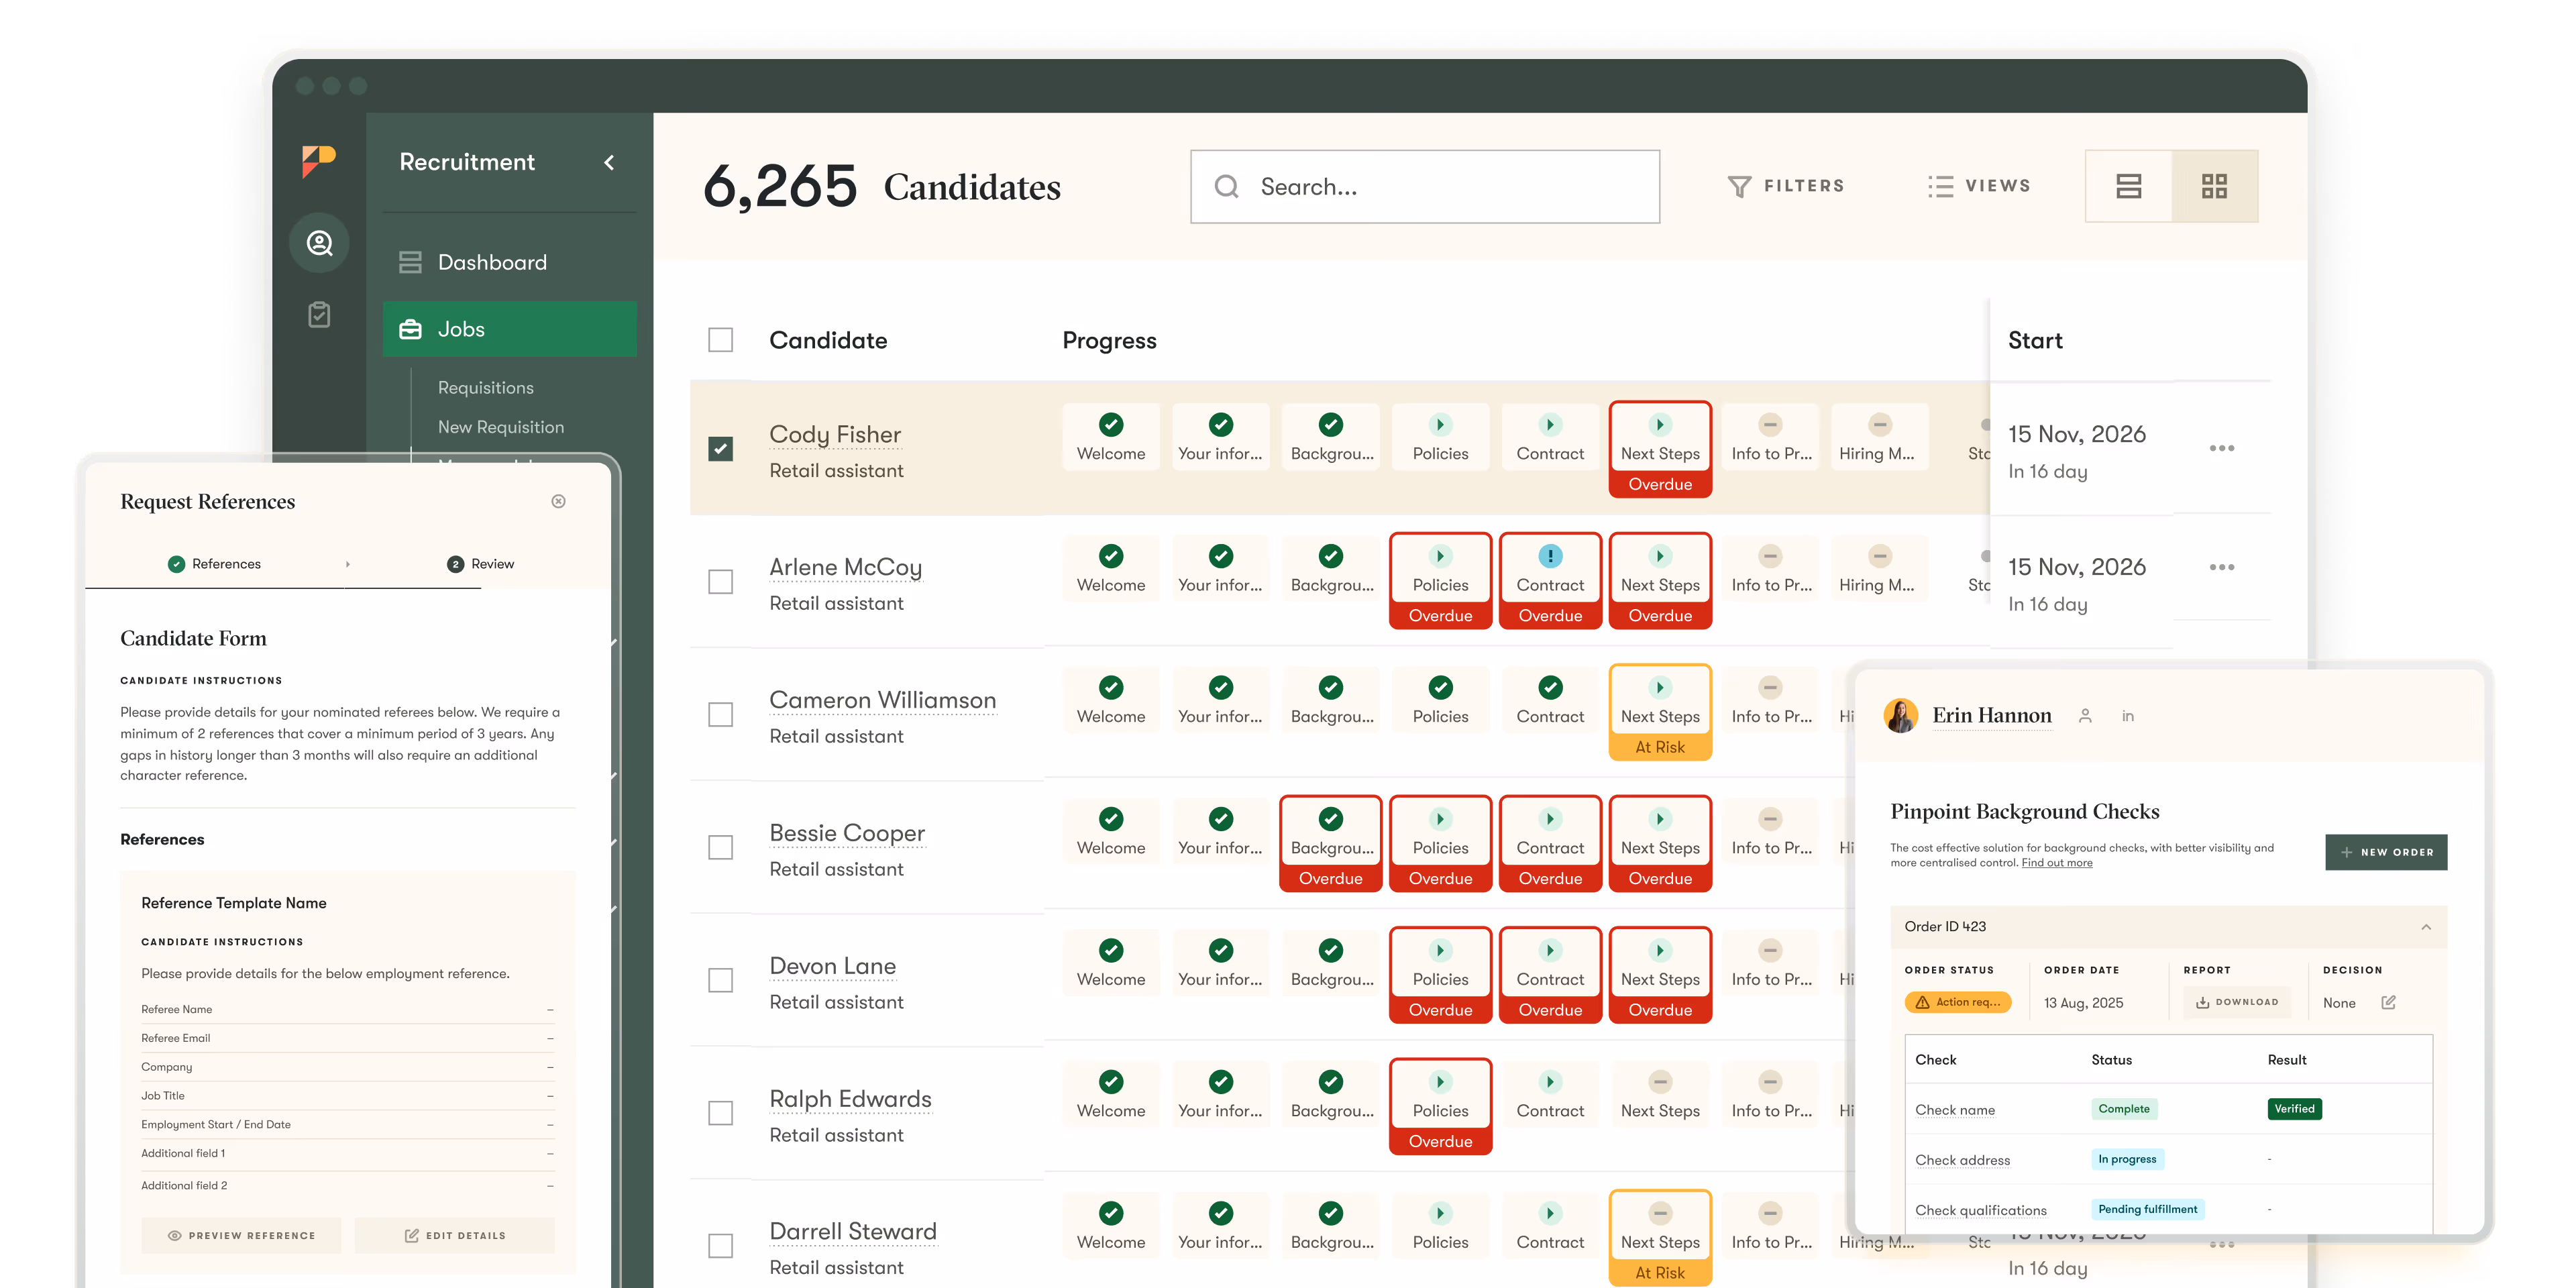Click the New Order button
Screen dimensions: 2576x1288
[x=2386, y=852]
